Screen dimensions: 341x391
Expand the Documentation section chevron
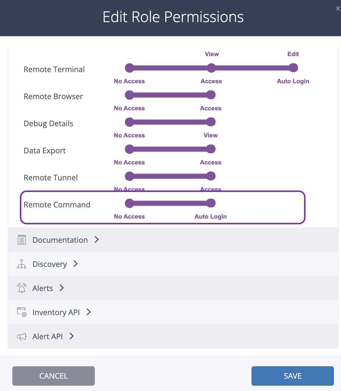[x=97, y=239]
